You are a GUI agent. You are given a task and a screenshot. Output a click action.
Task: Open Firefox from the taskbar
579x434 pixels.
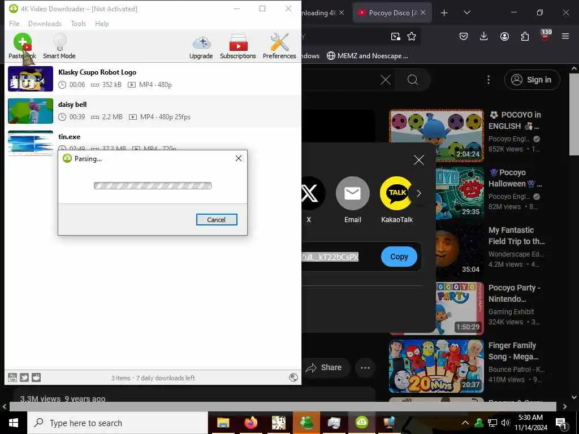click(250, 423)
